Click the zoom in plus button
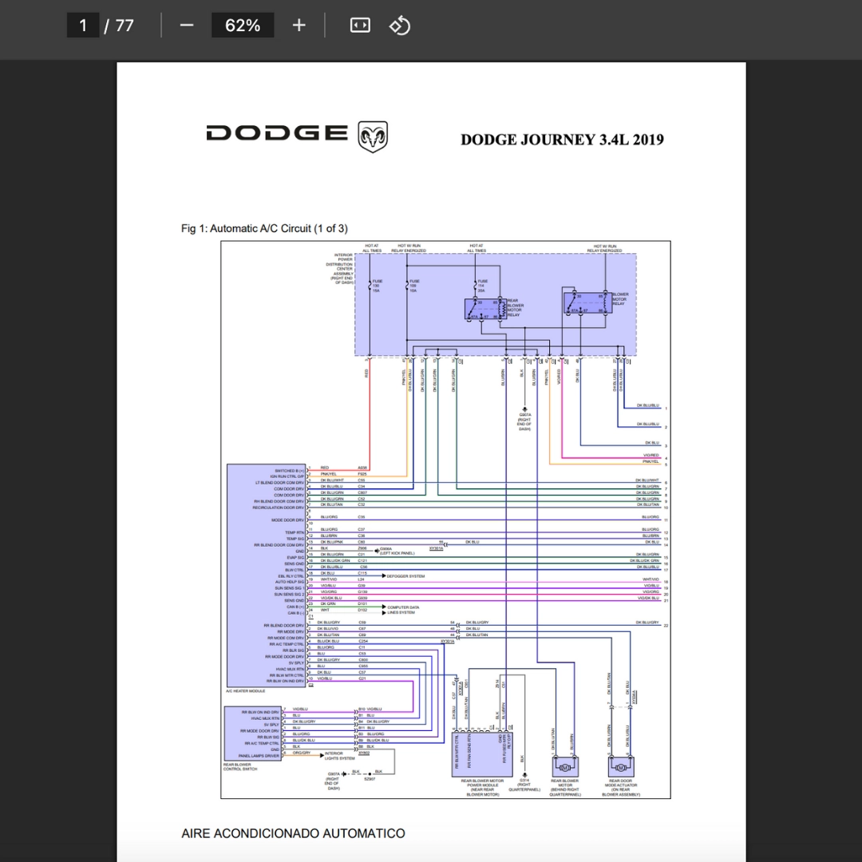862x862 pixels. coord(299,26)
